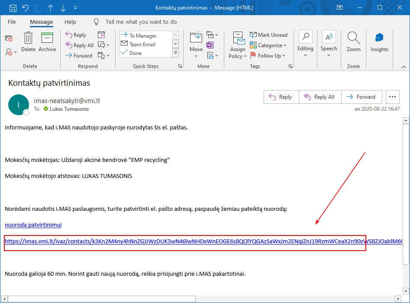This screenshot has height=303, width=410.
Task: Click the horizontal scrollbar at the bottom
Action: click(102, 299)
